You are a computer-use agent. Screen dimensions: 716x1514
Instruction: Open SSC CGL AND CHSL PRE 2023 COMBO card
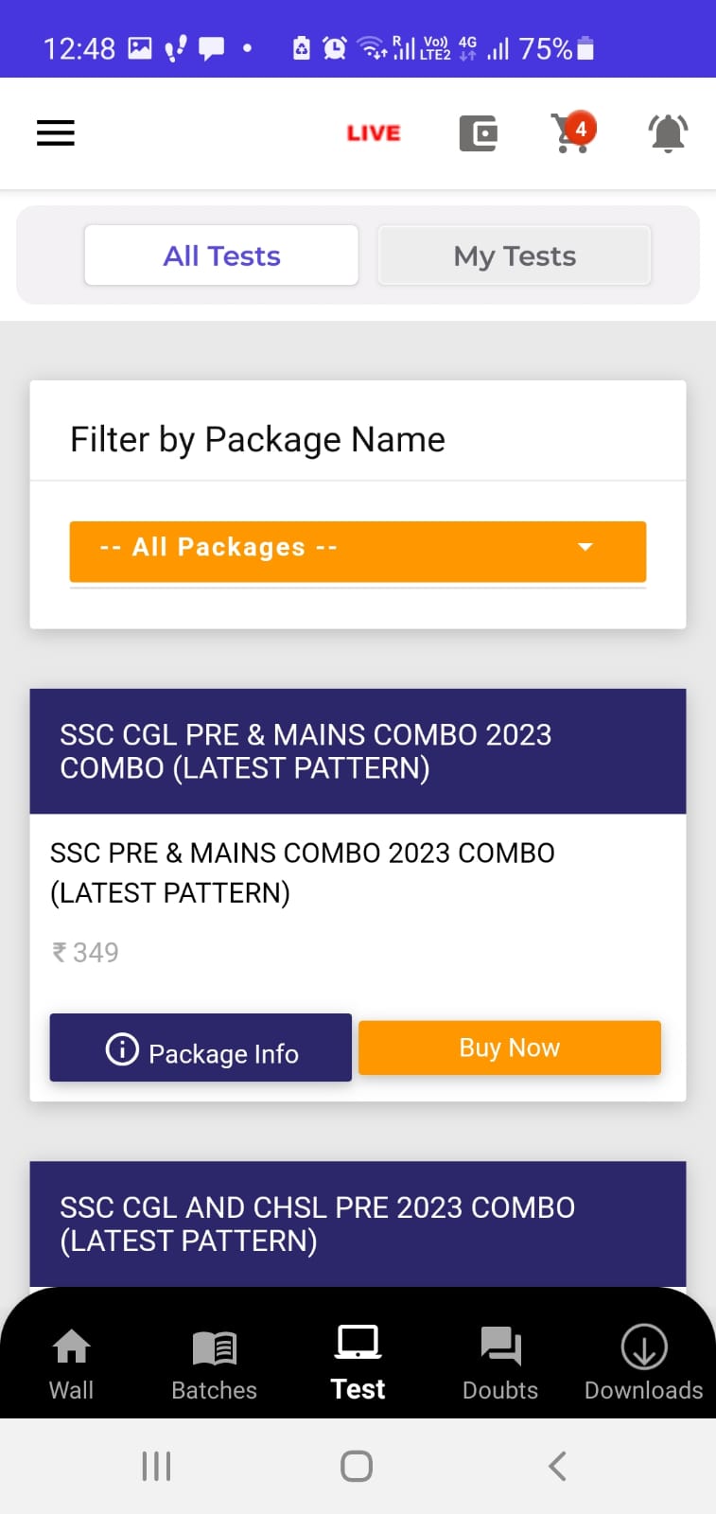(358, 1224)
